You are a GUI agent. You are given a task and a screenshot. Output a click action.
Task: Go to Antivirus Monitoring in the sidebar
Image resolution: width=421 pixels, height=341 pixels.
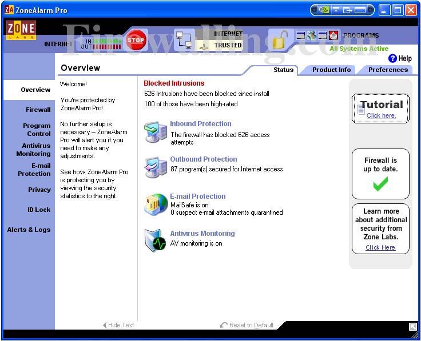click(33, 150)
